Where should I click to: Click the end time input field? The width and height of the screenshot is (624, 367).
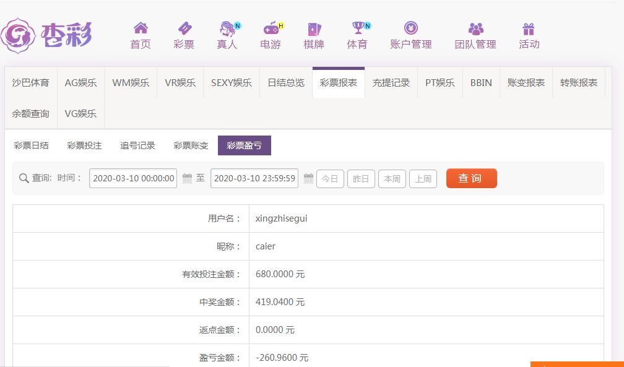point(254,178)
